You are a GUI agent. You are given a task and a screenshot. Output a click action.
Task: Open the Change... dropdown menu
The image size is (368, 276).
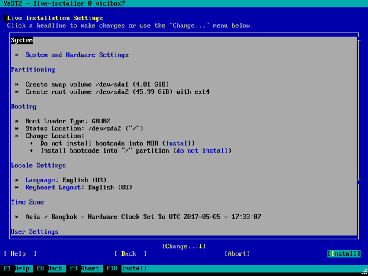click(x=184, y=246)
